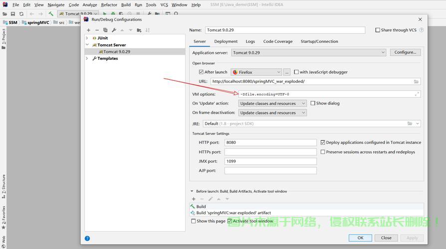Browse for a JRE folder

point(410,124)
